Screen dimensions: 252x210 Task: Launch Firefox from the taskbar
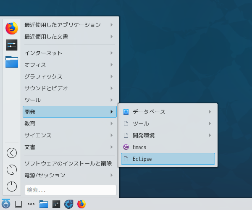pyautogui.click(x=81, y=204)
